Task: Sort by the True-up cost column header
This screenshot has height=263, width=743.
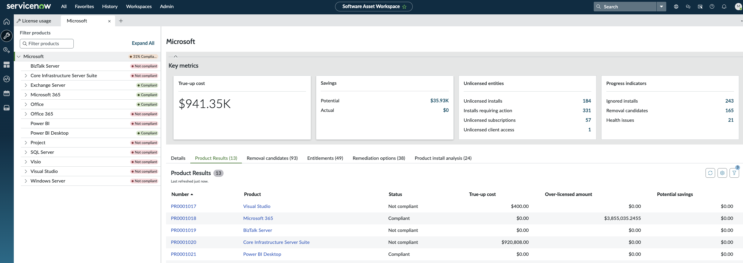Action: click(482, 194)
